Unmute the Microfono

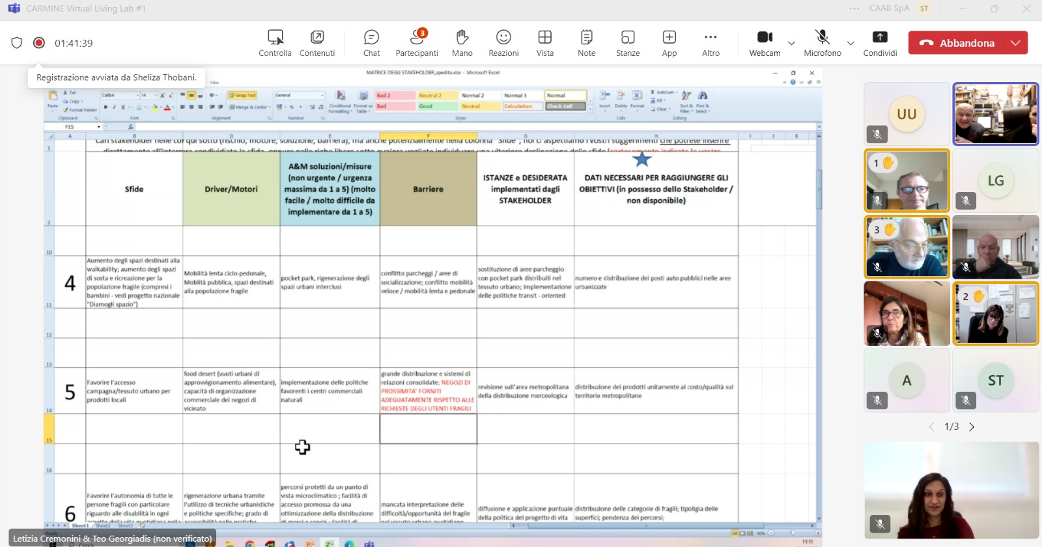823,43
